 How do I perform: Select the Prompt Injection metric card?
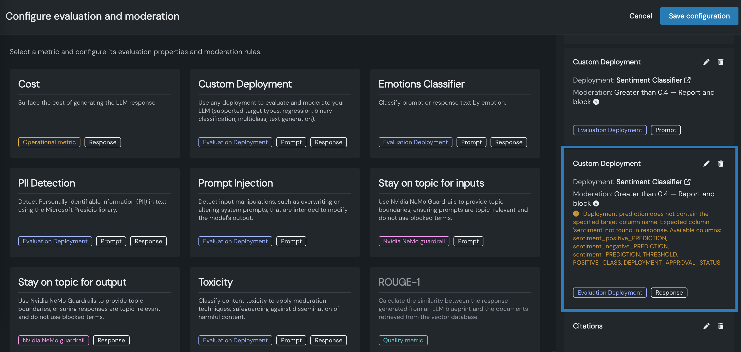click(274, 212)
